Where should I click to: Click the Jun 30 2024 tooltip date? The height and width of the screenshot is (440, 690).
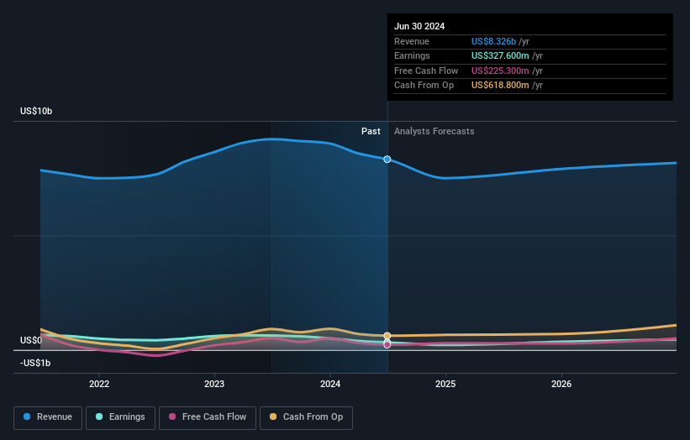[x=419, y=26]
